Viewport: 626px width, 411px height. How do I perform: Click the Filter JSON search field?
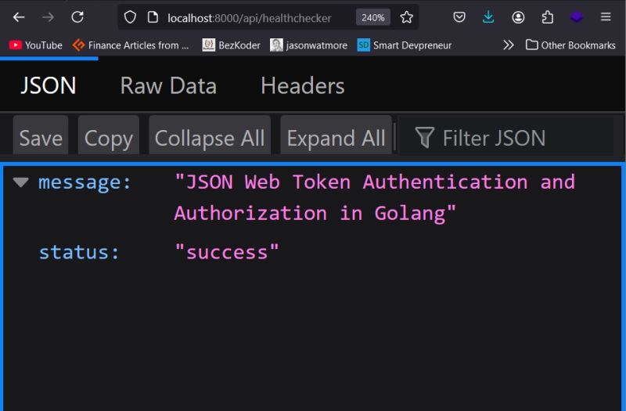pos(505,136)
